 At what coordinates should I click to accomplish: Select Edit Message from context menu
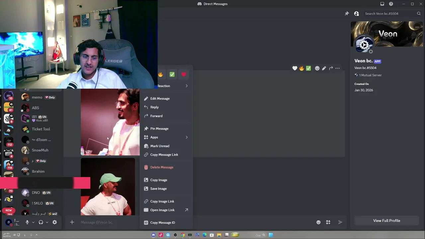click(x=166, y=99)
